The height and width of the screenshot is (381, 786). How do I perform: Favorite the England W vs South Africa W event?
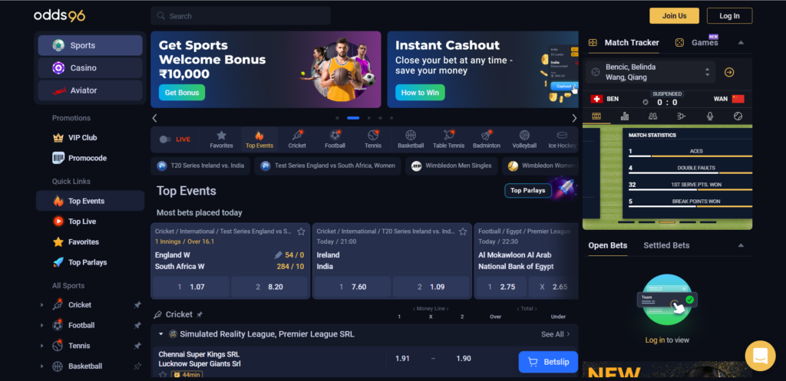[x=301, y=232]
